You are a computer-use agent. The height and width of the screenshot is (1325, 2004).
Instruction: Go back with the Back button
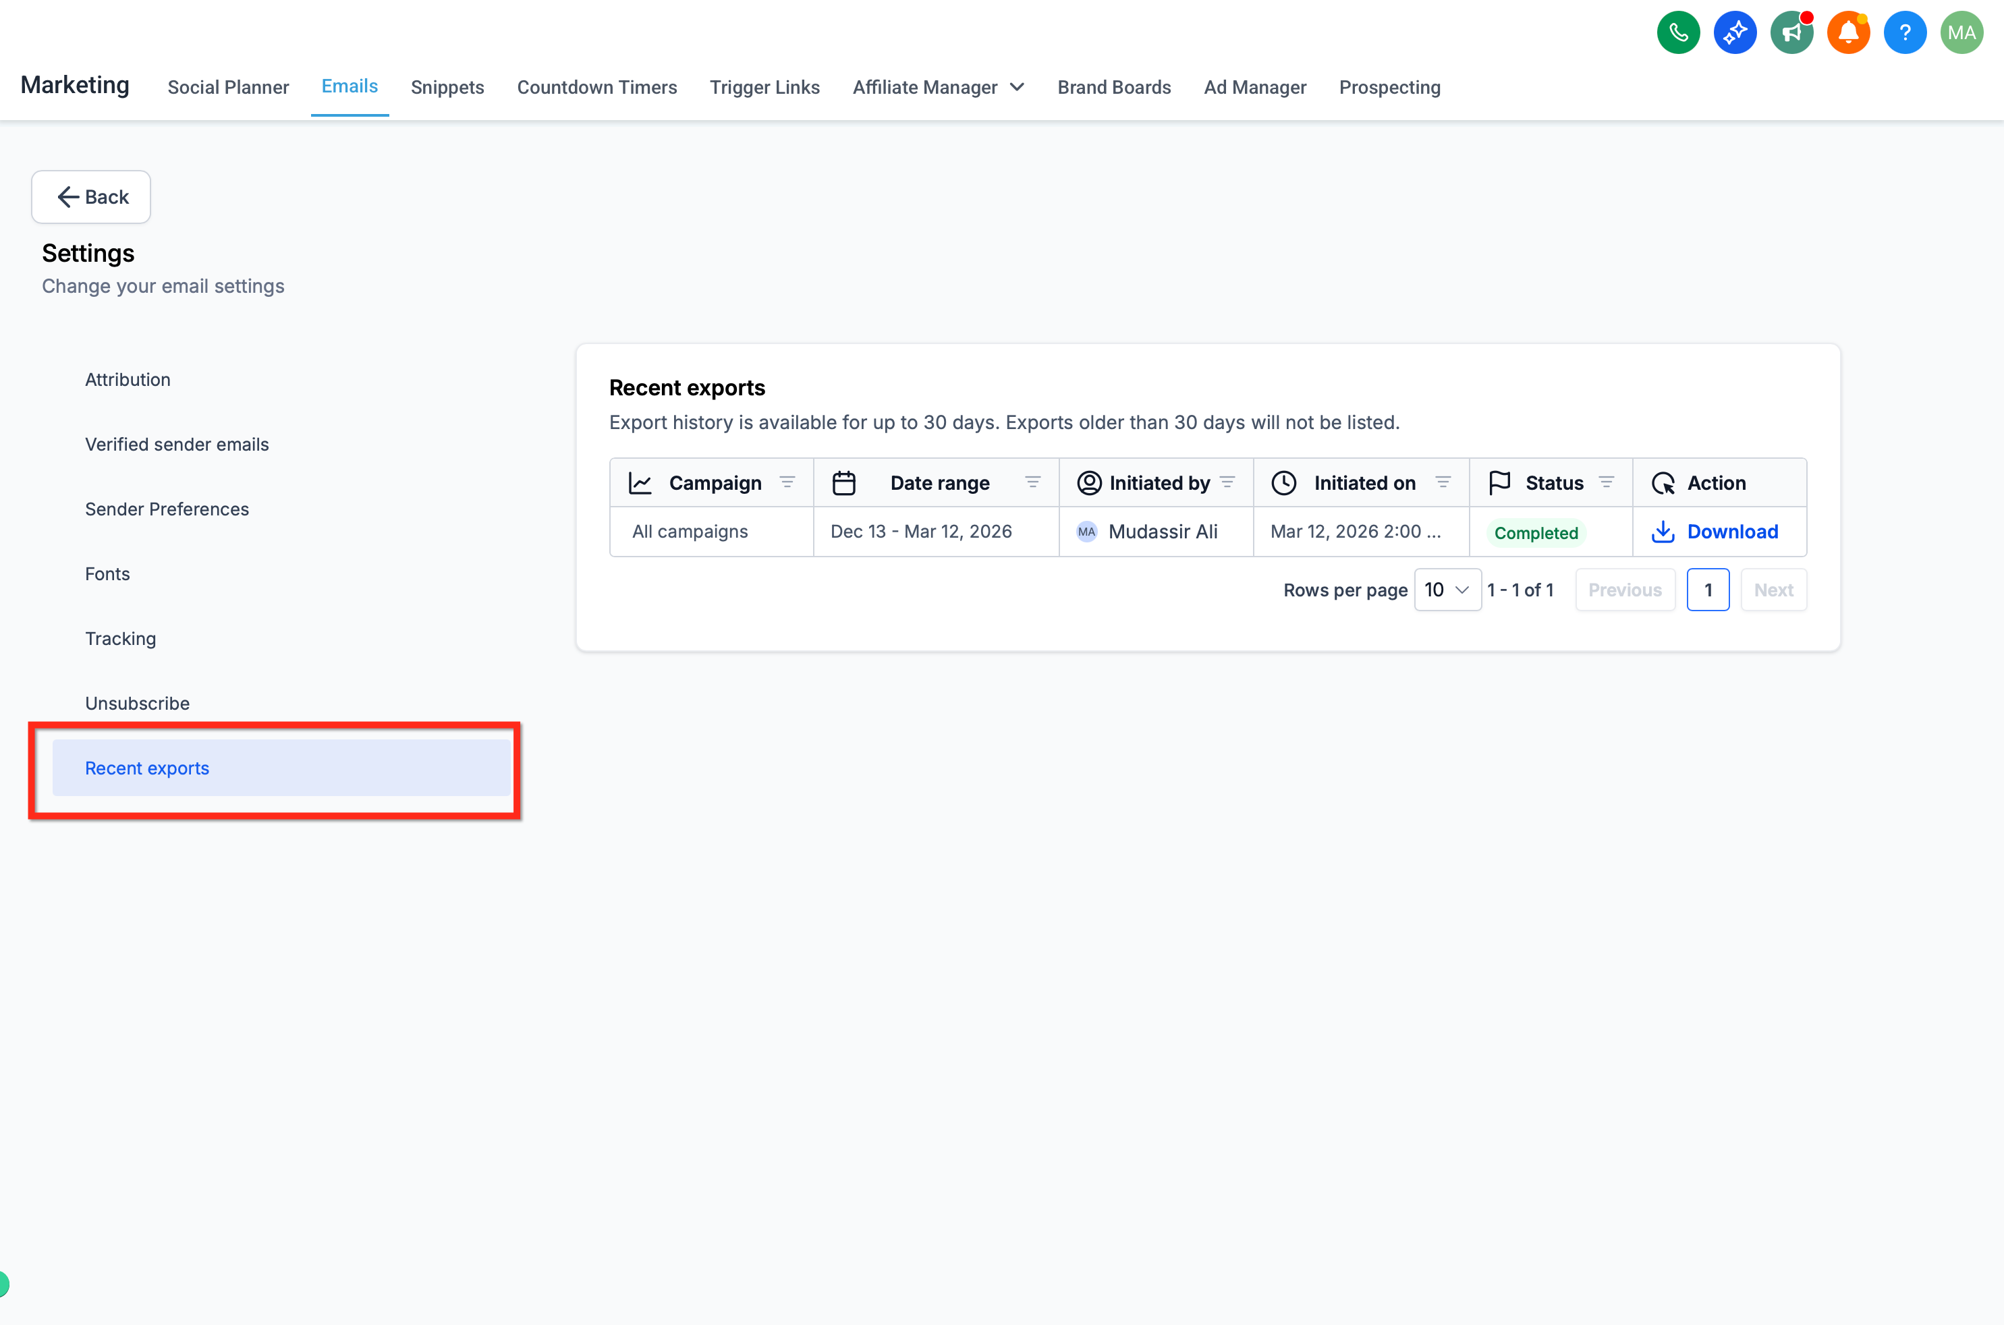point(91,197)
